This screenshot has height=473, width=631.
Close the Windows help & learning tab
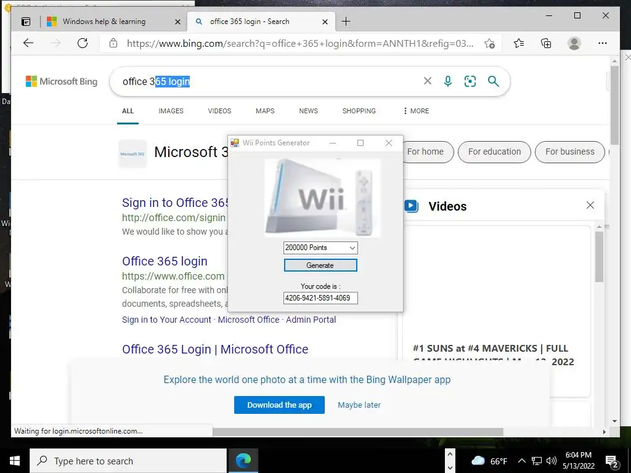point(177,22)
